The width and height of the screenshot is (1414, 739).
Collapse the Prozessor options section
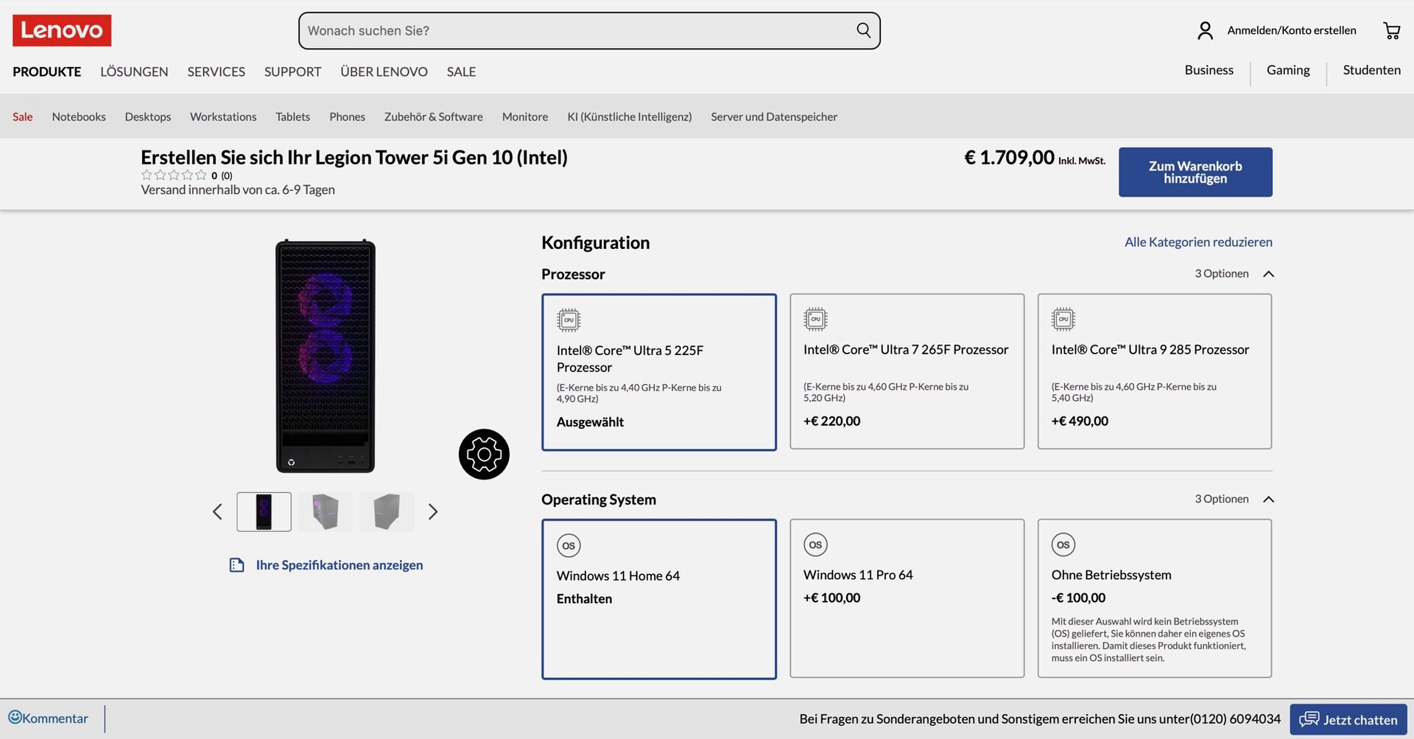click(1268, 274)
